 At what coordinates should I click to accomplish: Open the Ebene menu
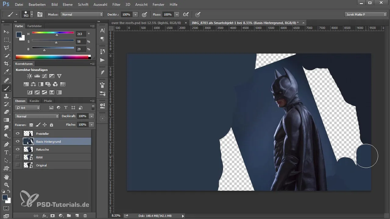pos(68,5)
